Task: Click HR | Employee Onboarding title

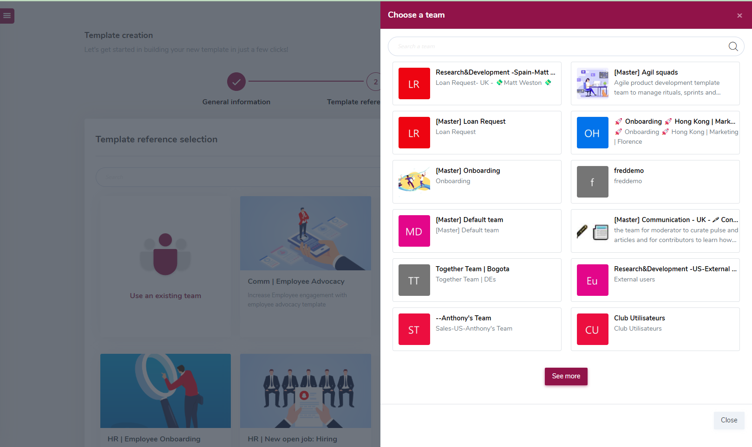Action: 154,439
